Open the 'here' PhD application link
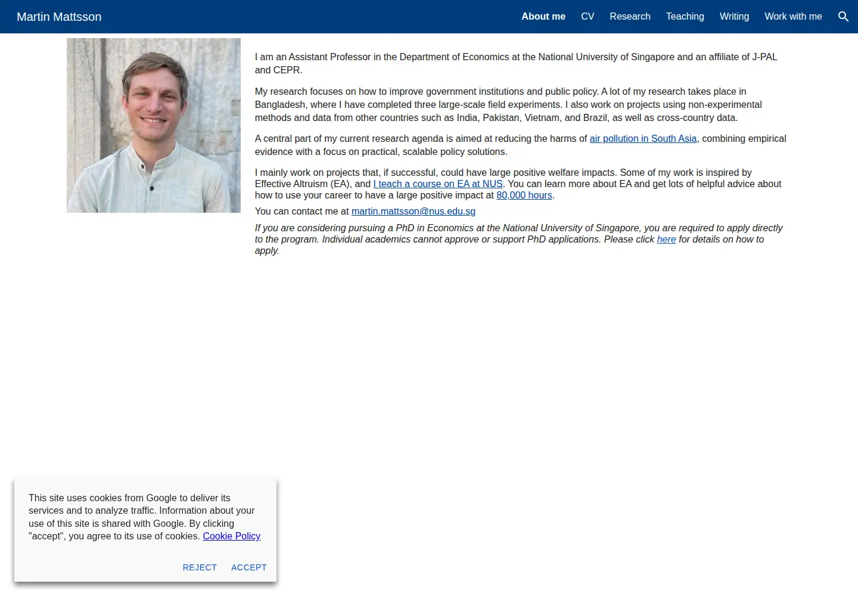The image size is (858, 596). (666, 240)
